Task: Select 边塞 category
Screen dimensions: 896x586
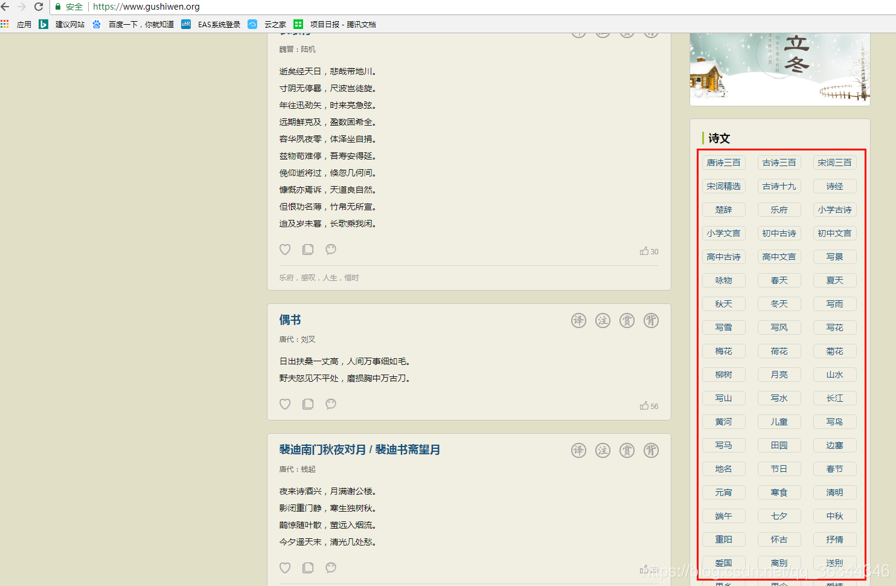Action: [835, 445]
